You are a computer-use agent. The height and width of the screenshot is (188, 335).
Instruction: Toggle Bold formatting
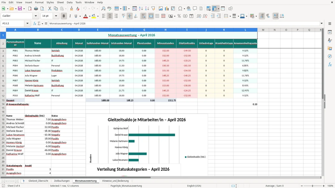click(x=64, y=16)
